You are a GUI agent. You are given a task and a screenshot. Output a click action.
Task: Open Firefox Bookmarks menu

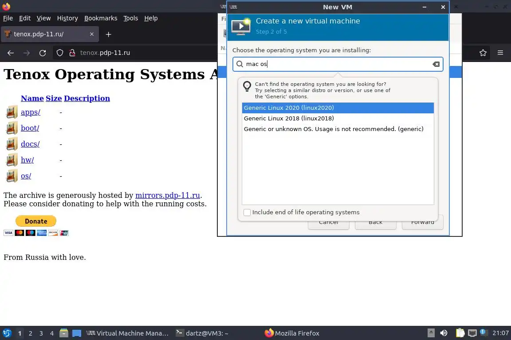[101, 18]
